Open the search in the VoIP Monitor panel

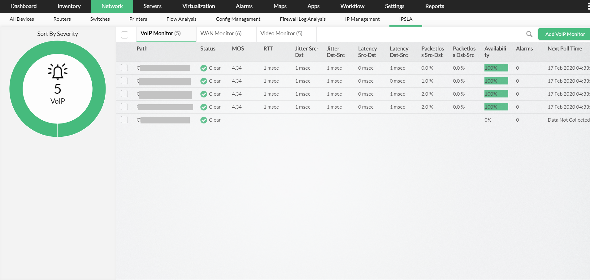coord(529,34)
